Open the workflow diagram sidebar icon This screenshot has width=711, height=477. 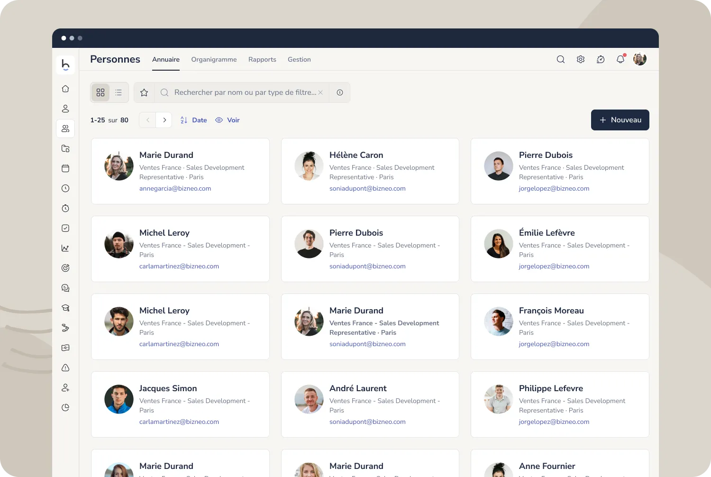click(65, 328)
